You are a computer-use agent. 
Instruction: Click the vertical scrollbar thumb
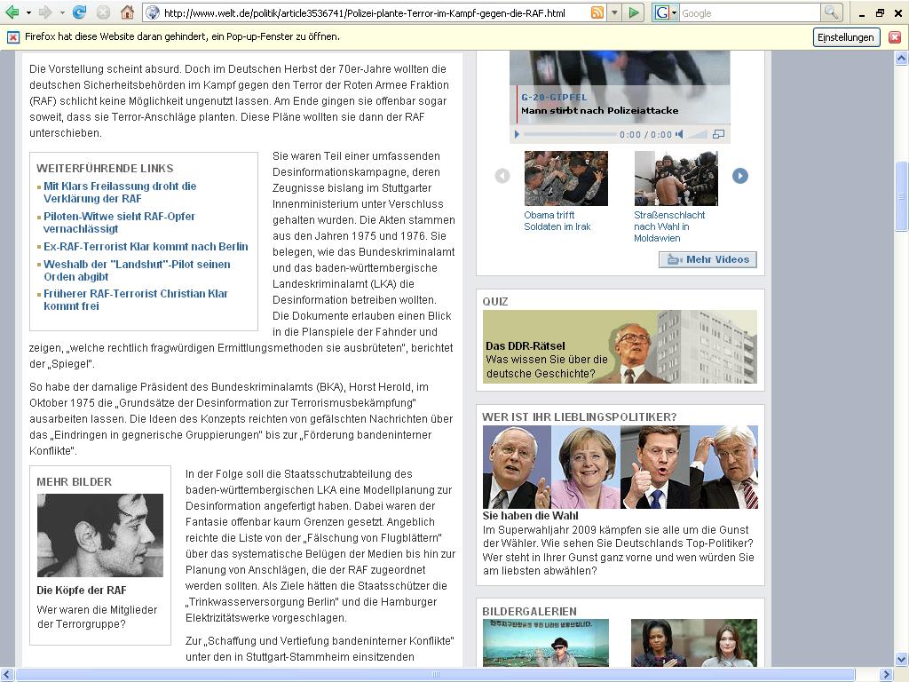pos(901,196)
